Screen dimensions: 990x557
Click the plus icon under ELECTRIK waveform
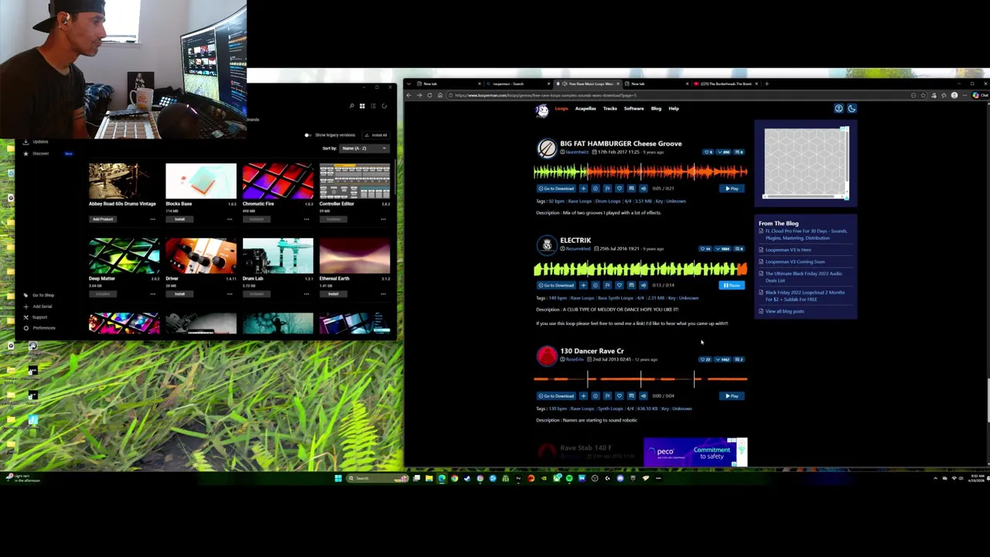583,285
